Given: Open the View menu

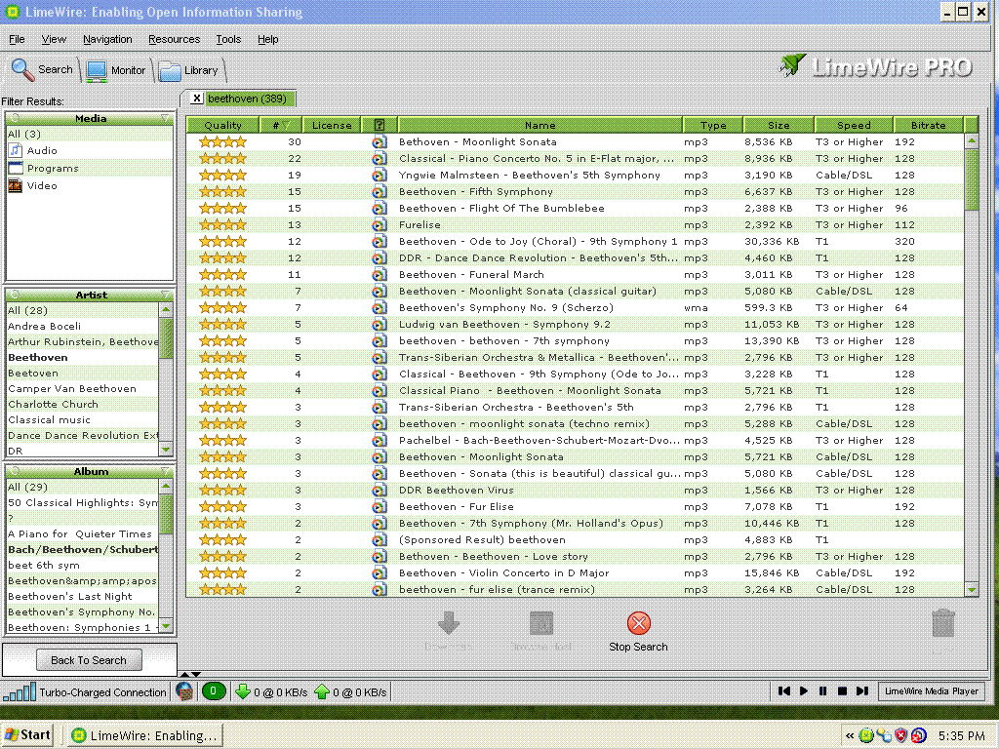Looking at the screenshot, I should [55, 39].
